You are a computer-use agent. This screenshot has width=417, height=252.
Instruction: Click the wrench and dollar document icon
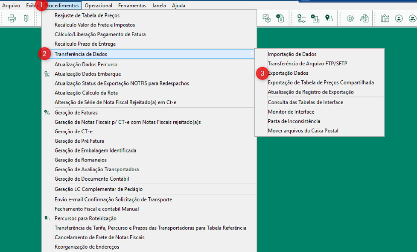click(364, 18)
